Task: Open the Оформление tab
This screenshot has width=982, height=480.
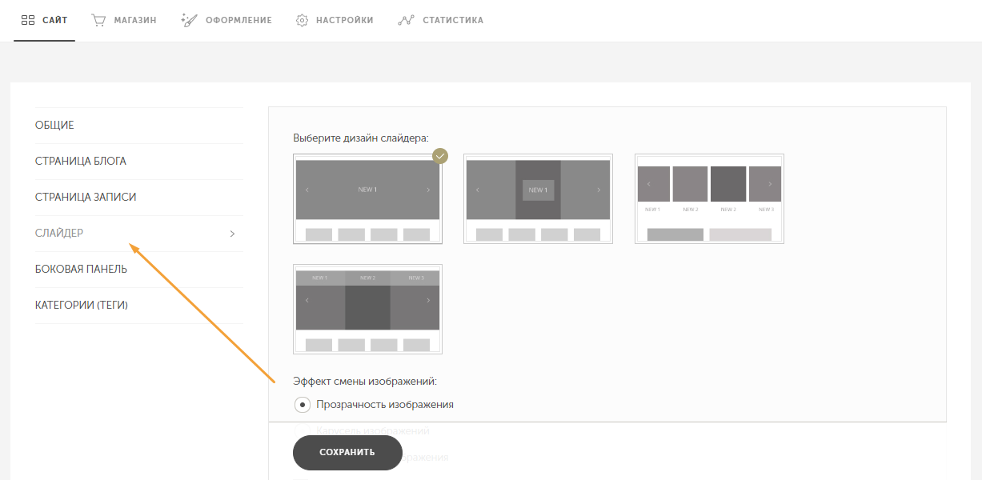Action: [226, 20]
